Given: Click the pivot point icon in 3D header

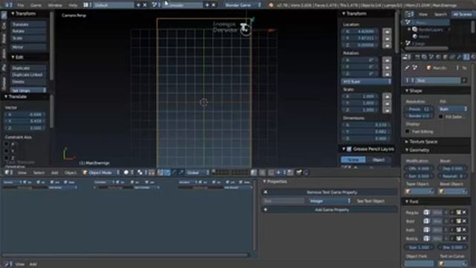Looking at the screenshot, I should 140,173.
